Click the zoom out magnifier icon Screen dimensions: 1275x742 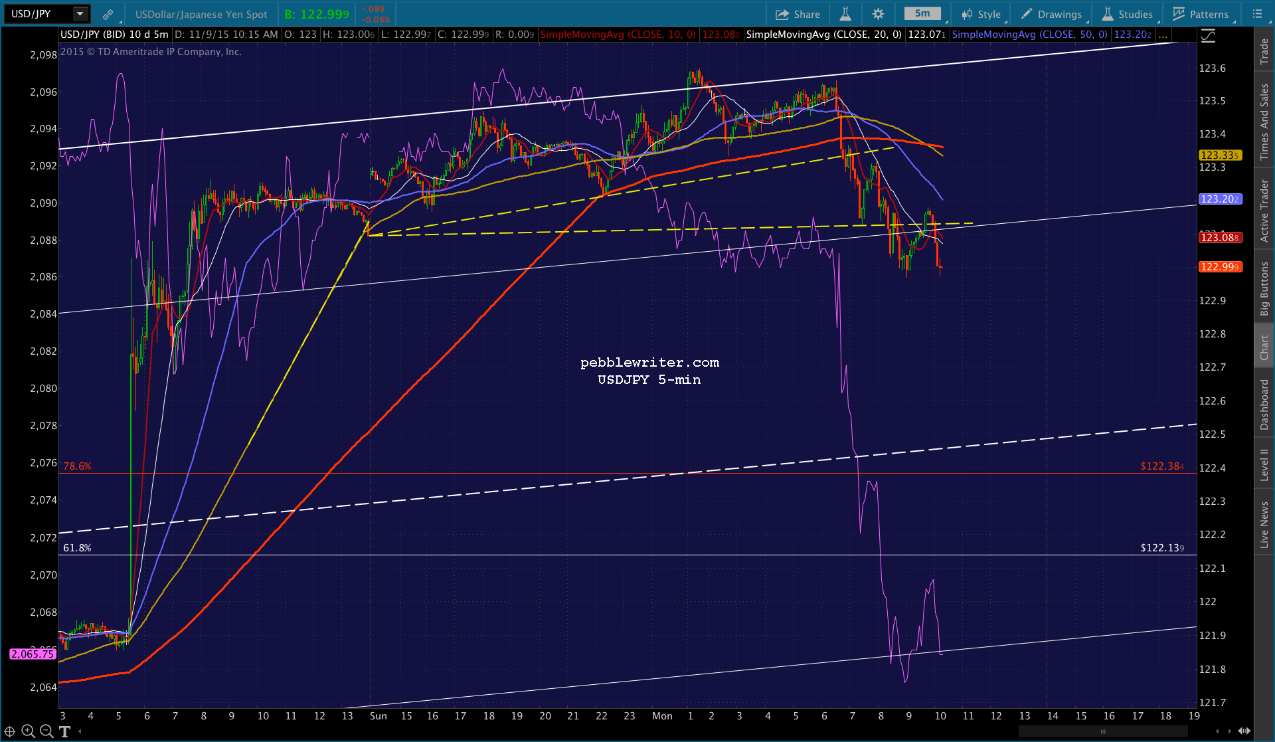point(46,731)
